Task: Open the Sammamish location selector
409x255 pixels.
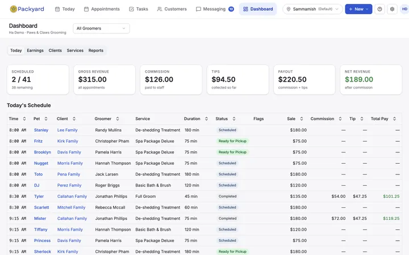Action: (x=312, y=9)
